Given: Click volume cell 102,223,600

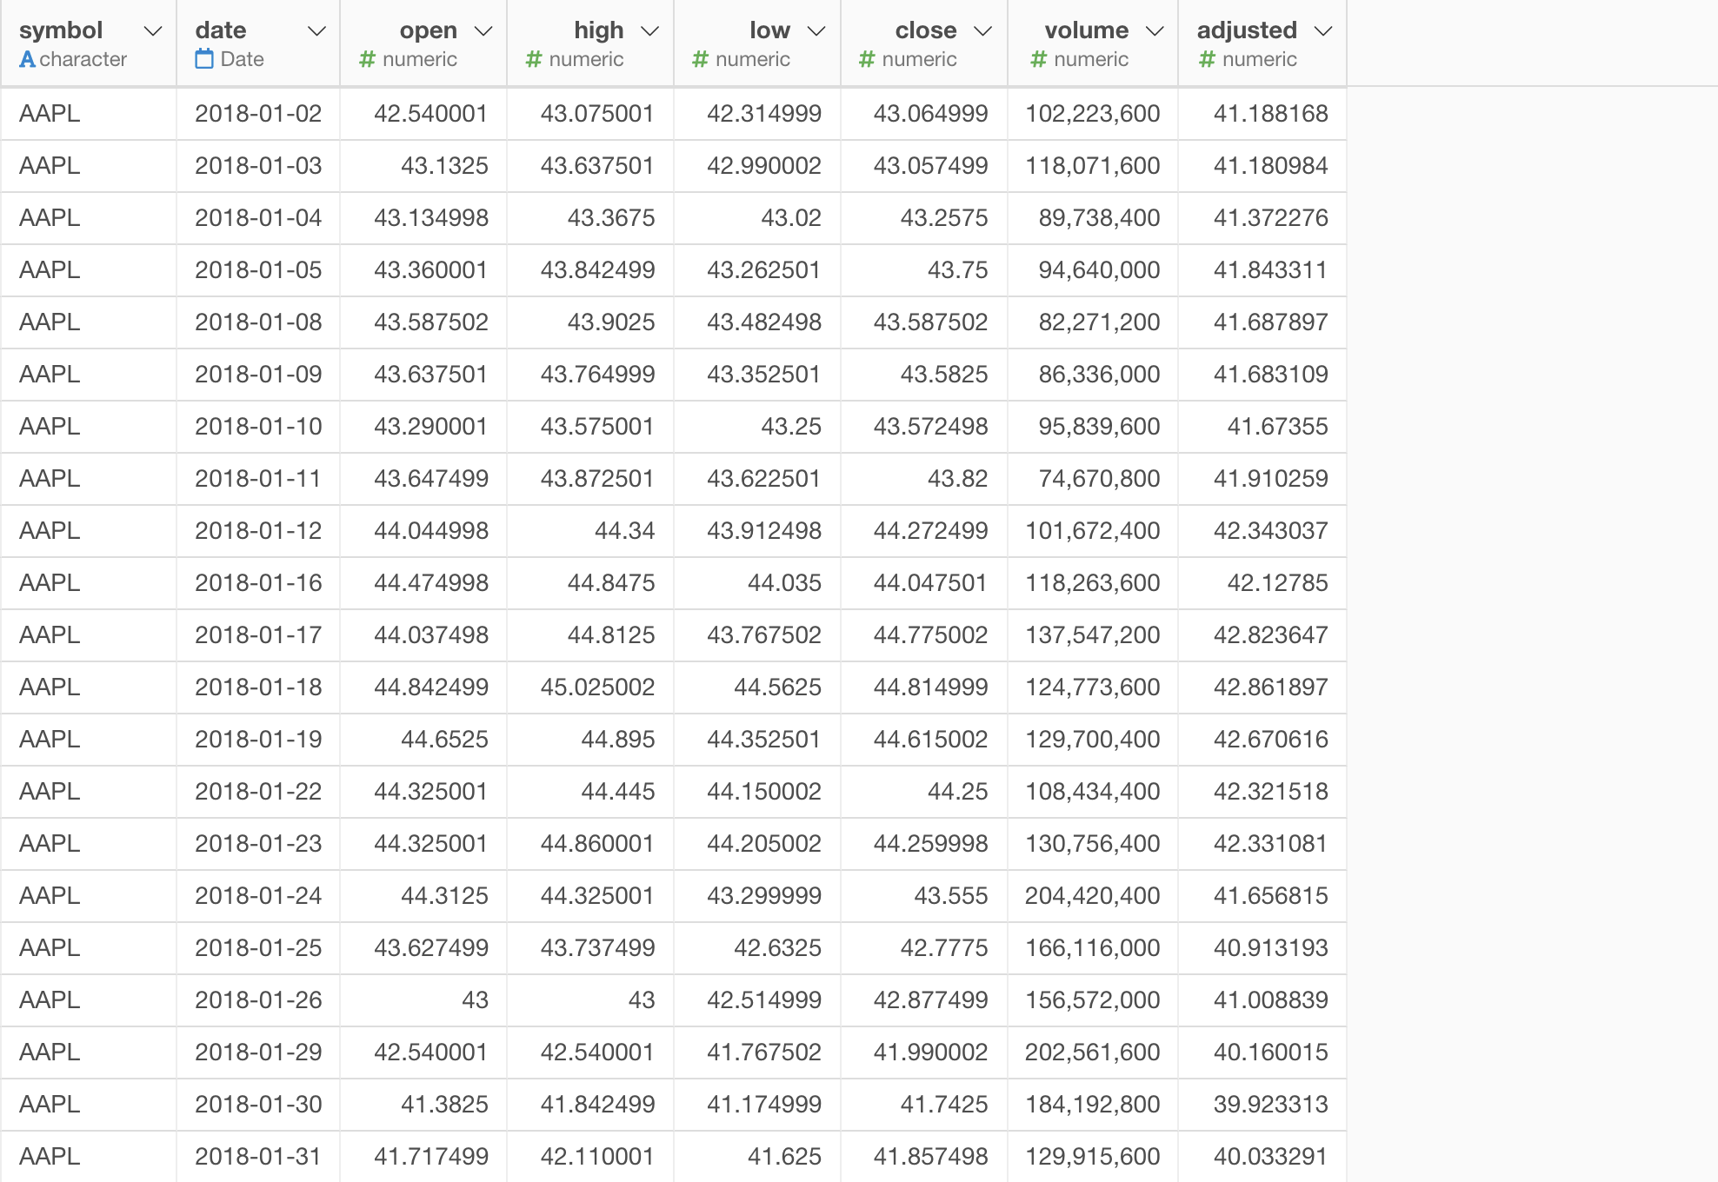Looking at the screenshot, I should pos(1093,114).
